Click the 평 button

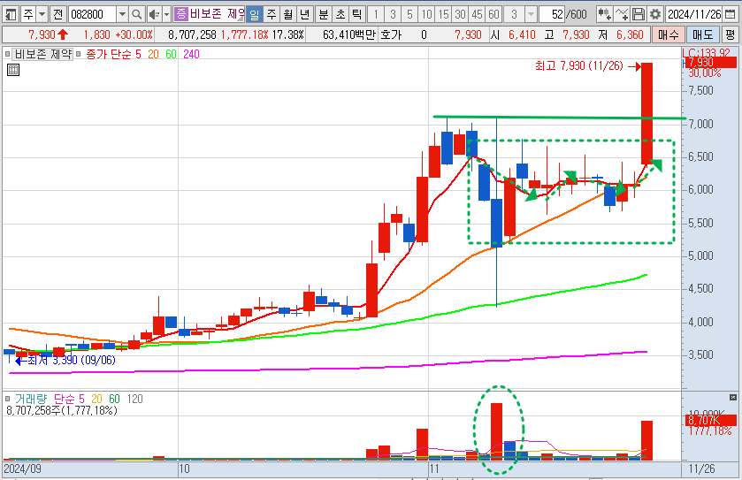pyautogui.click(x=731, y=34)
